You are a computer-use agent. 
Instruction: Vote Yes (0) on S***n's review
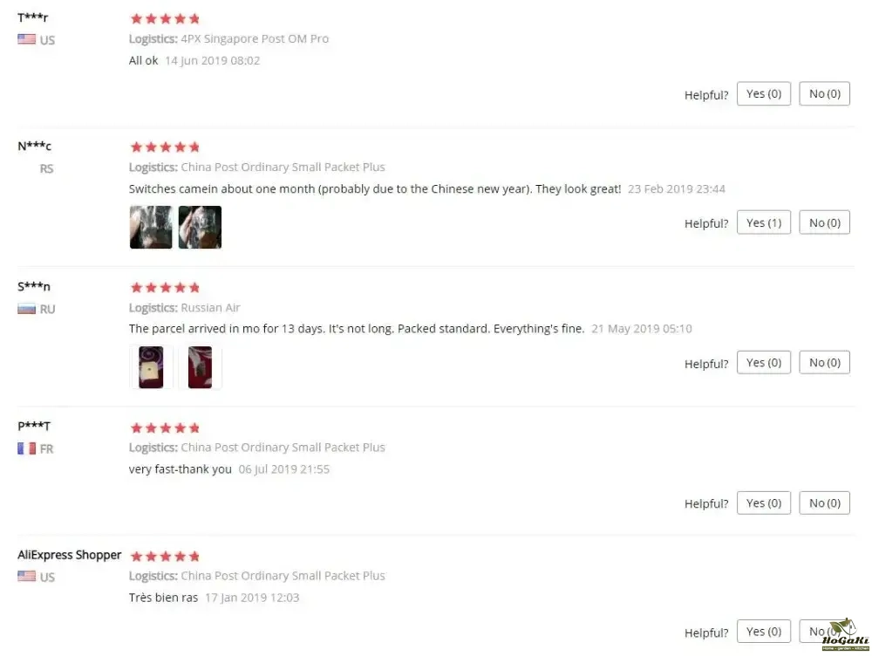764,362
